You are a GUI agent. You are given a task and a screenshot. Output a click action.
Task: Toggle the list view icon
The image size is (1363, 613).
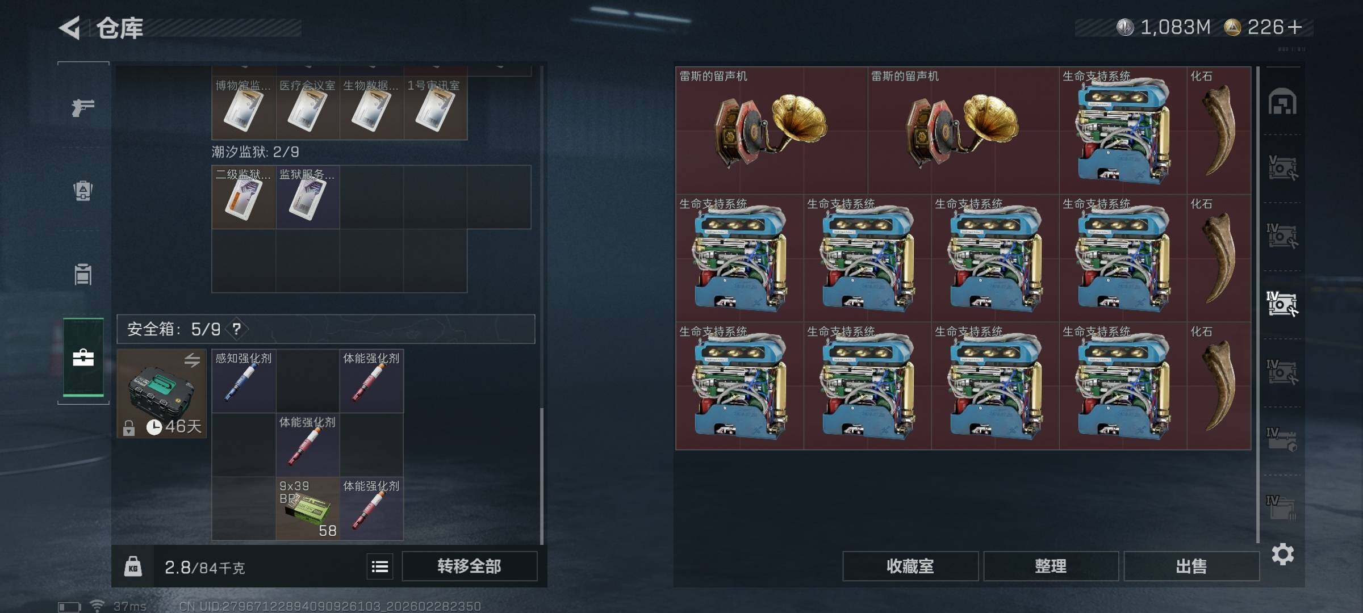tap(380, 566)
